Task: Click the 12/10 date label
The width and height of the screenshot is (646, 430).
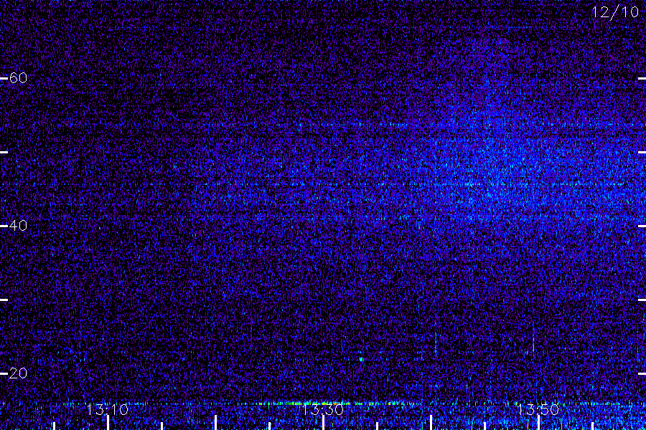Action: coord(615,12)
